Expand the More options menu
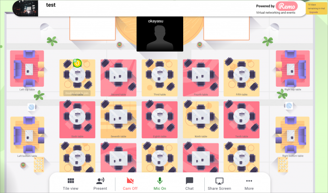Image resolution: width=328 pixels, height=193 pixels. (249, 184)
